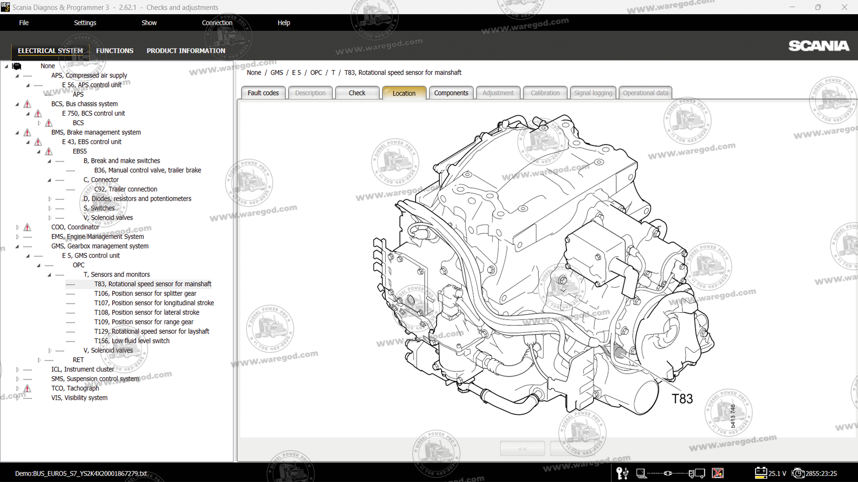
Task: Click the GMS breadcrumb link above the tabs
Action: [x=277, y=72]
